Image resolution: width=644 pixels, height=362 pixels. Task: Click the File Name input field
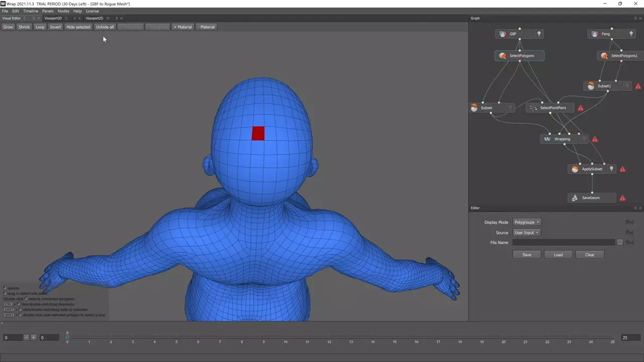coord(563,243)
